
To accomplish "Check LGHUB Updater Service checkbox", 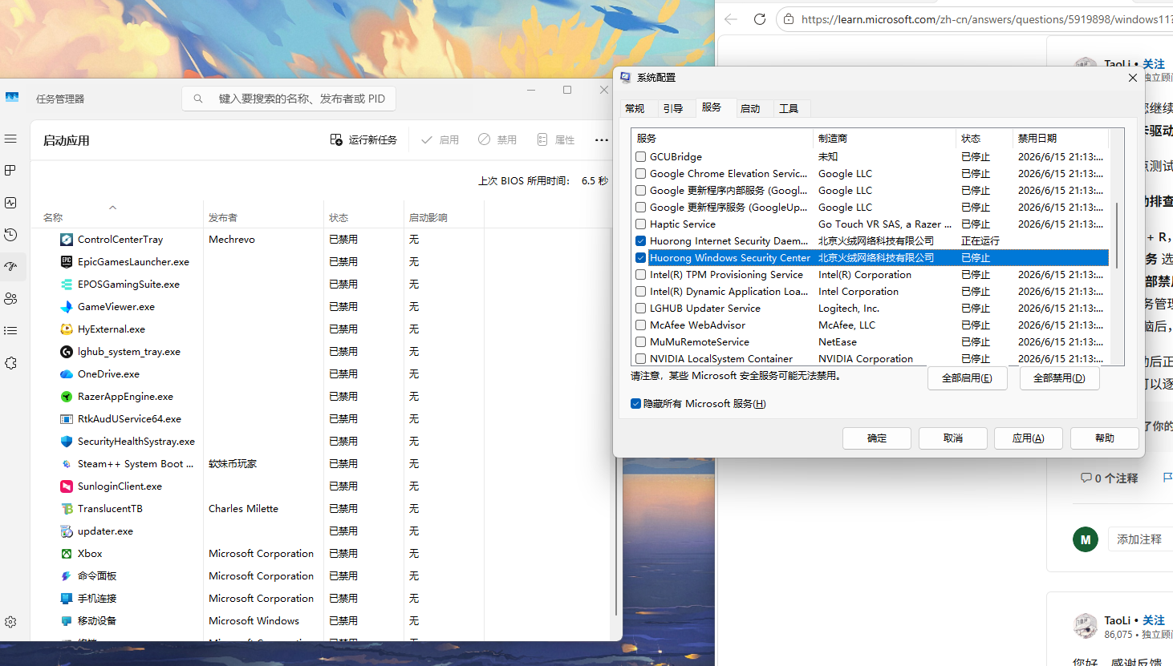I will 640,309.
